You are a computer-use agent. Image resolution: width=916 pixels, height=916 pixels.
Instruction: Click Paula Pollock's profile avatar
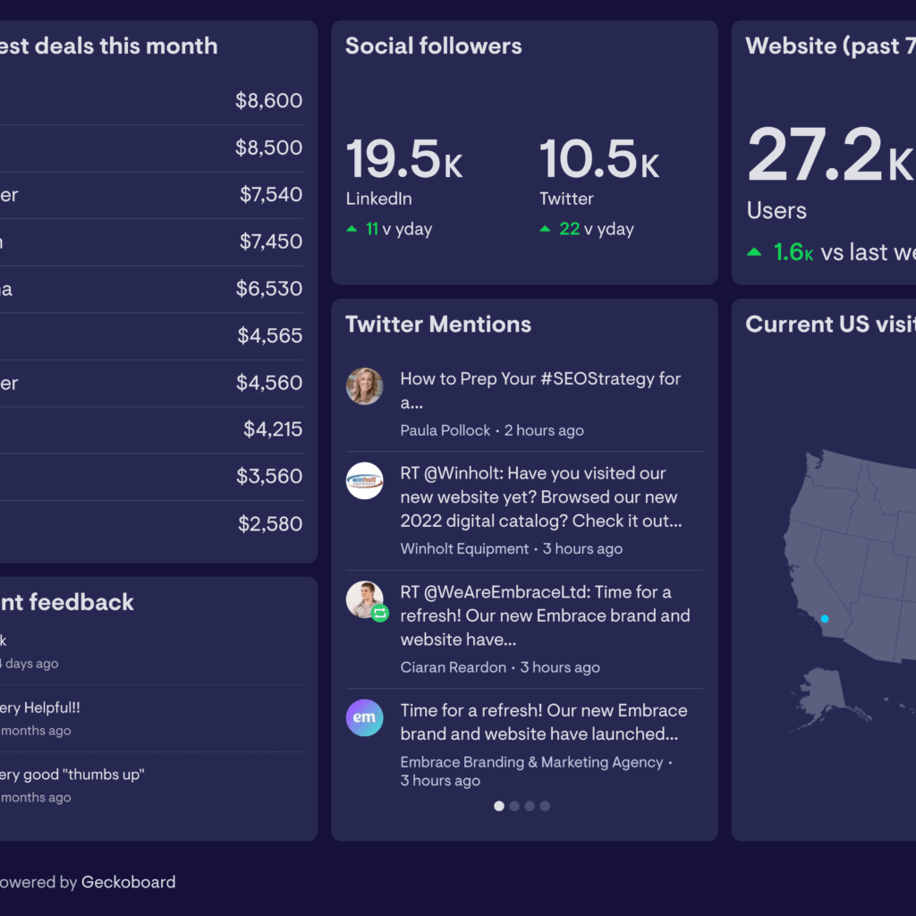point(364,386)
